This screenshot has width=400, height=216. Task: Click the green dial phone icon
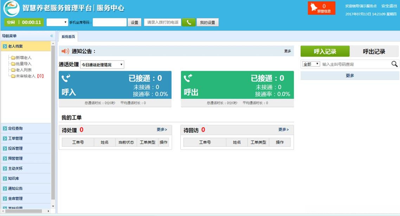[x=189, y=22]
